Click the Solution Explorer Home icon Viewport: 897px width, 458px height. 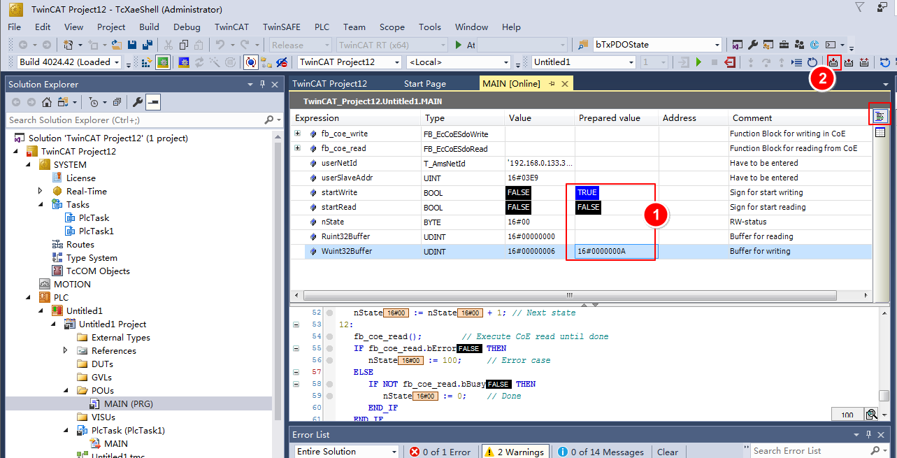click(x=47, y=102)
